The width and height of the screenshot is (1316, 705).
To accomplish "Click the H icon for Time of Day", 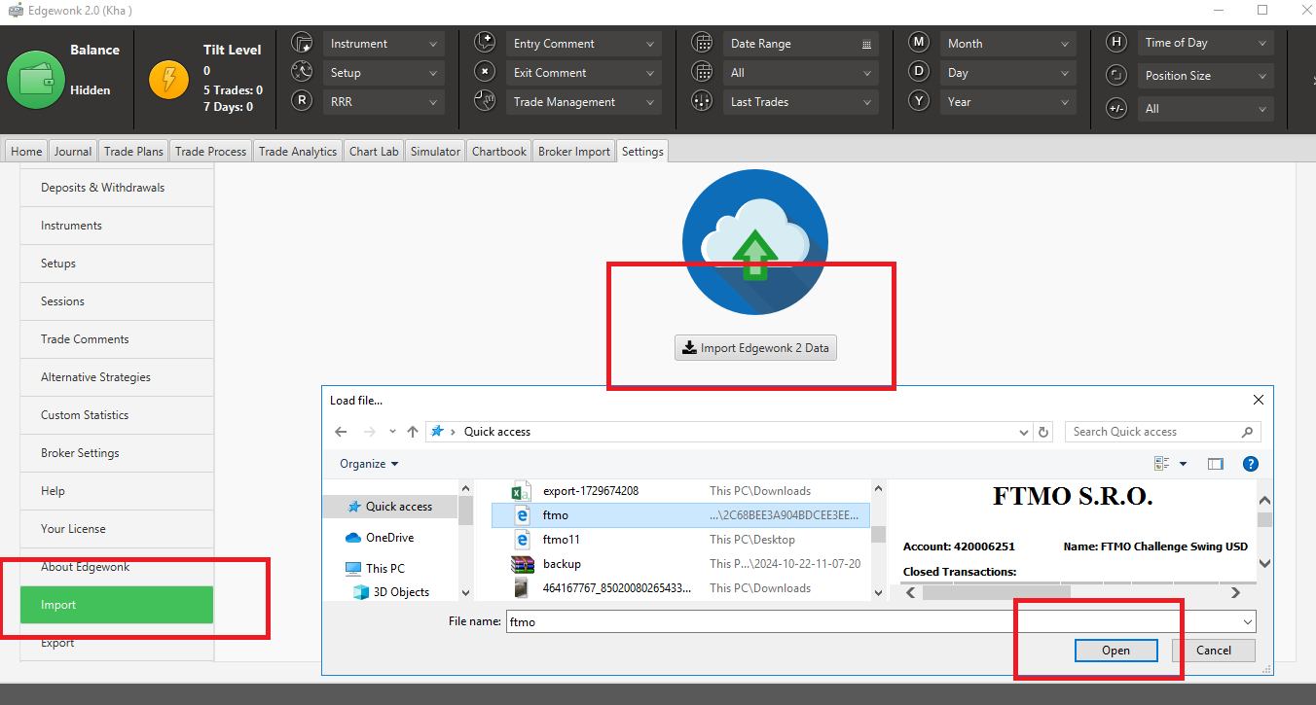I will coord(1117,43).
